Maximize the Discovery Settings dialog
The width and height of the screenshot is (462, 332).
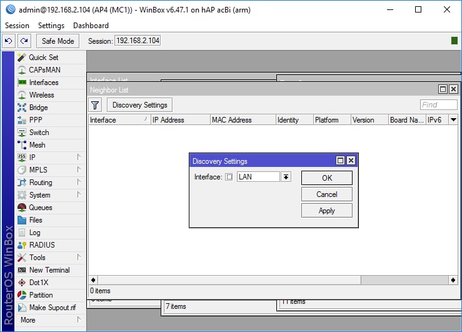point(340,161)
